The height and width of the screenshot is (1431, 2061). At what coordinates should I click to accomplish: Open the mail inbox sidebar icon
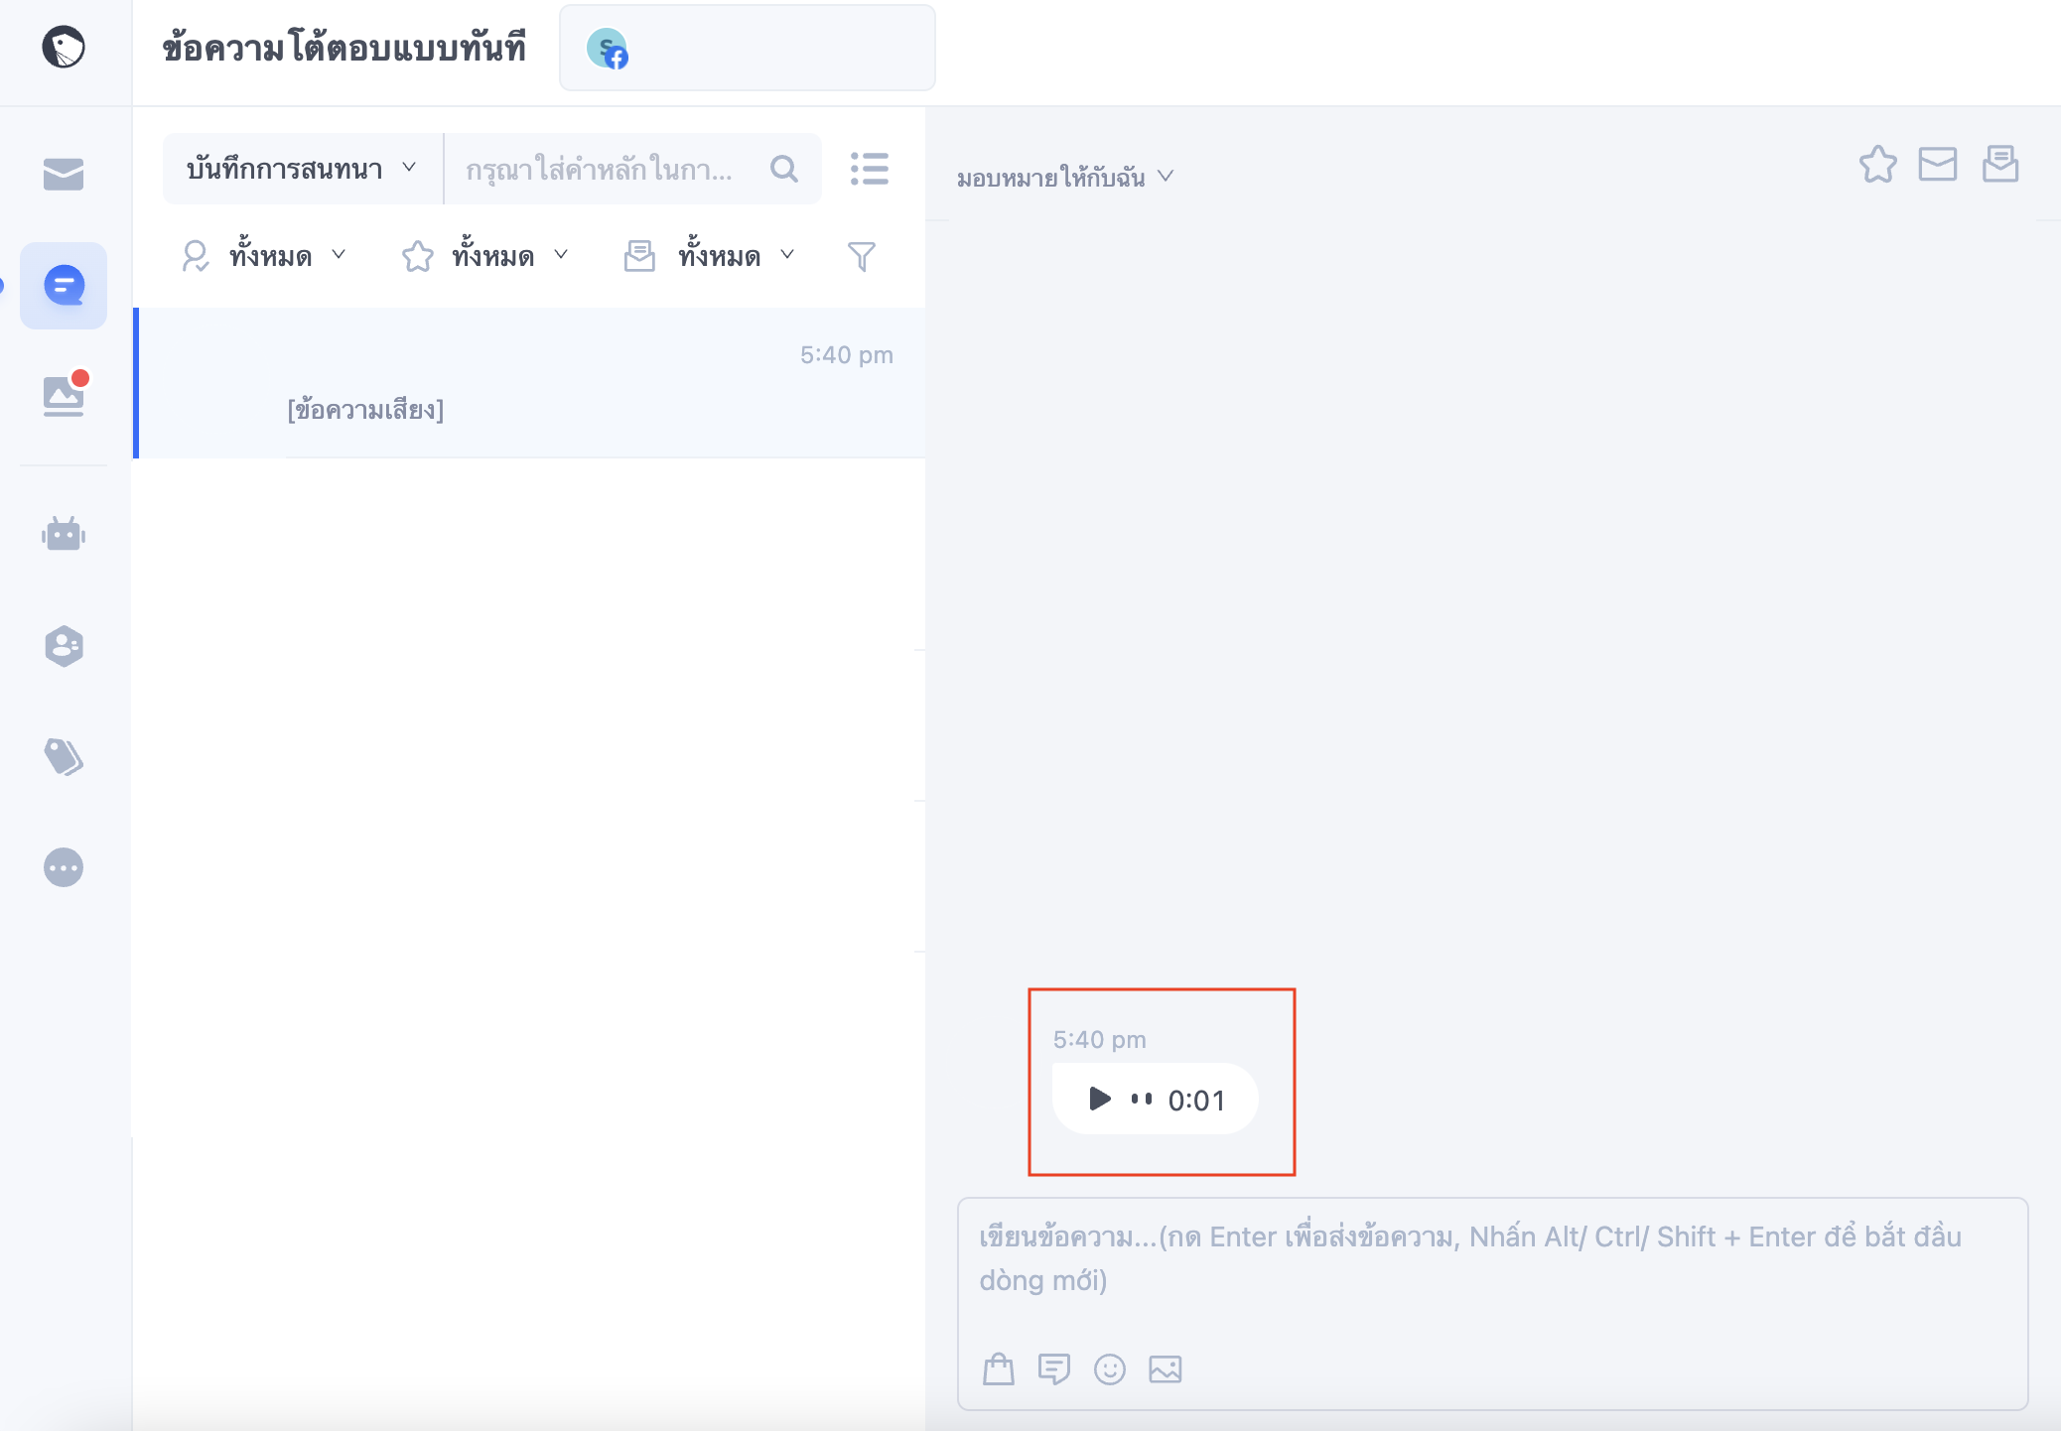64,174
